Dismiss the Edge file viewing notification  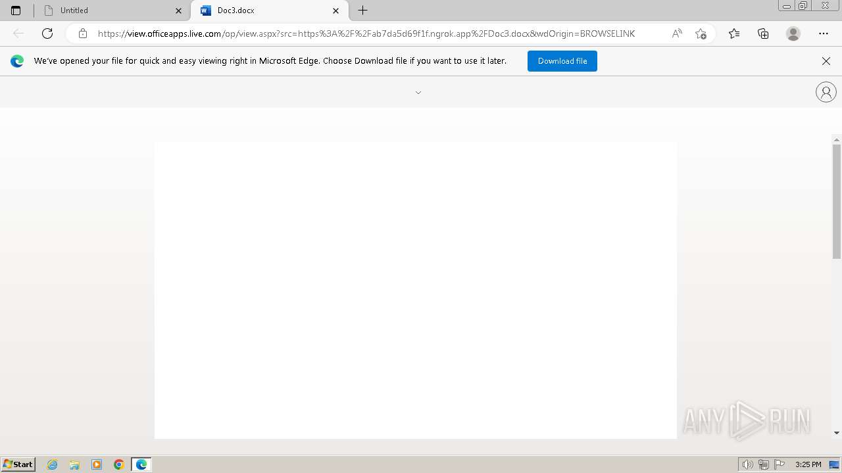pyautogui.click(x=826, y=61)
